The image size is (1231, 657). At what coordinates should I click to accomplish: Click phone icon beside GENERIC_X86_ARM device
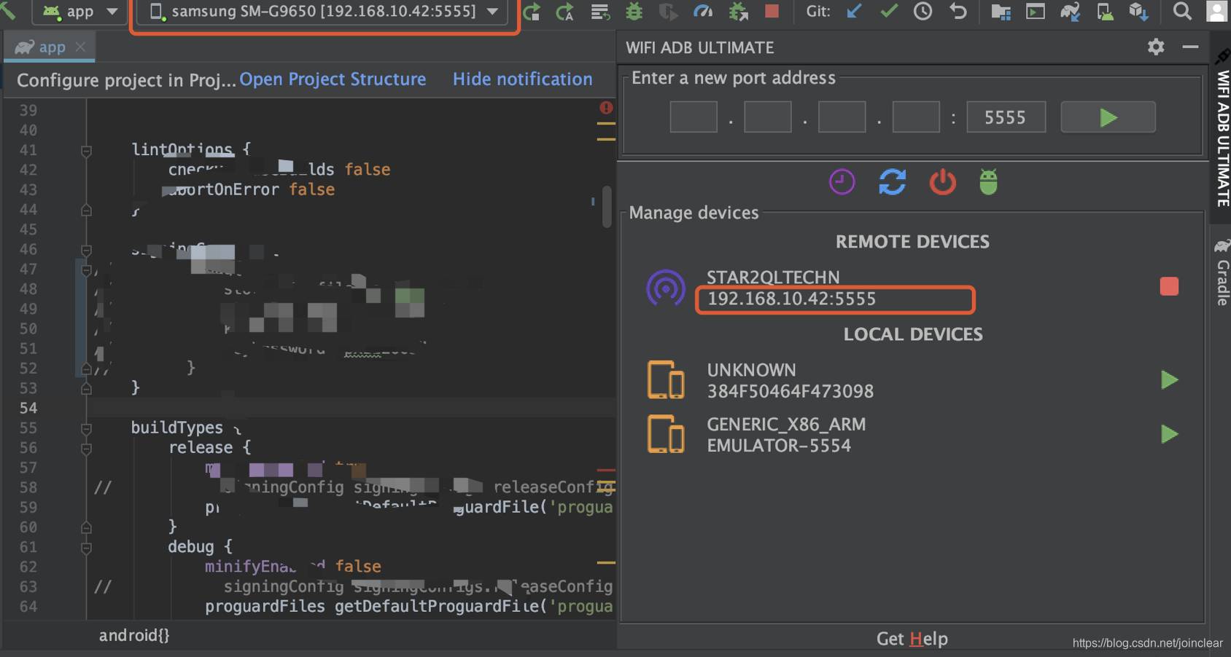[x=665, y=434]
